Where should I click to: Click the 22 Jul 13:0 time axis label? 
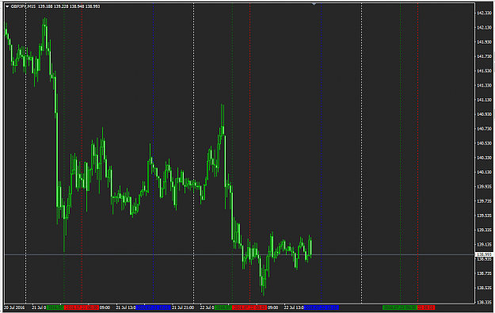(294, 307)
